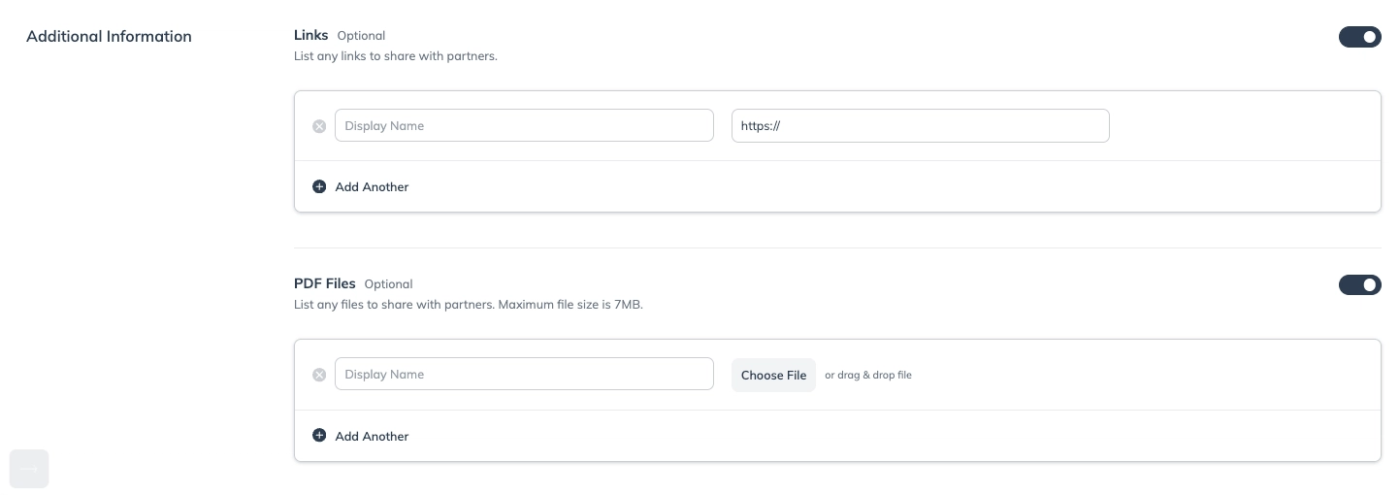Click the Optional tag beside Links
The width and height of the screenshot is (1400, 495).
tap(361, 36)
